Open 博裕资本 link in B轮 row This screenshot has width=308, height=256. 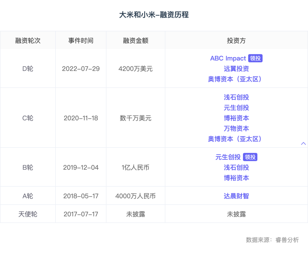(x=236, y=178)
